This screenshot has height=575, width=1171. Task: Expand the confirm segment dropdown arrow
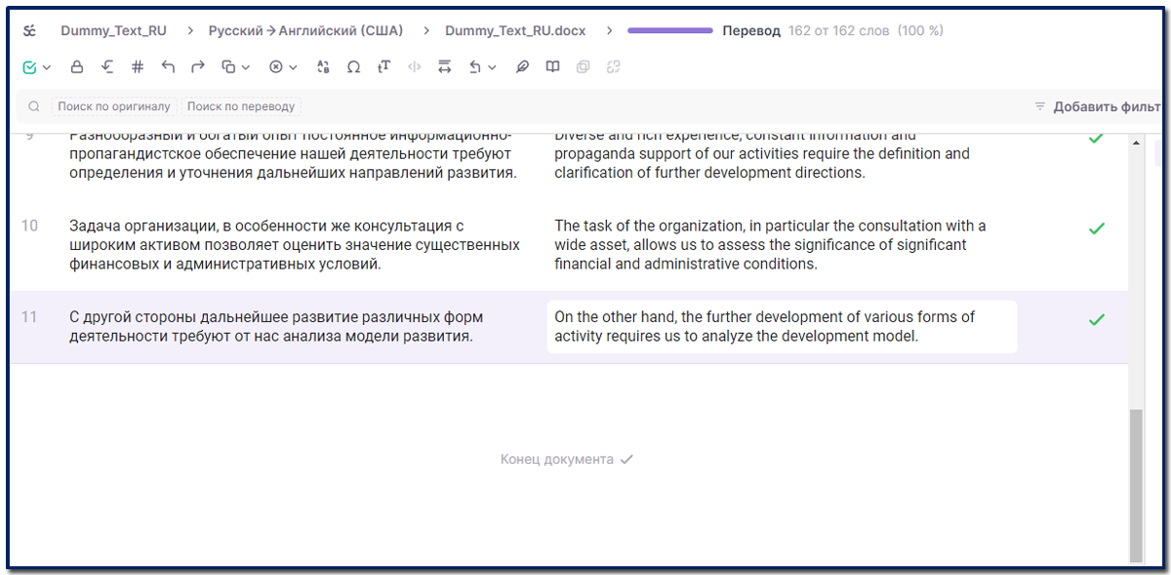pos(47,67)
